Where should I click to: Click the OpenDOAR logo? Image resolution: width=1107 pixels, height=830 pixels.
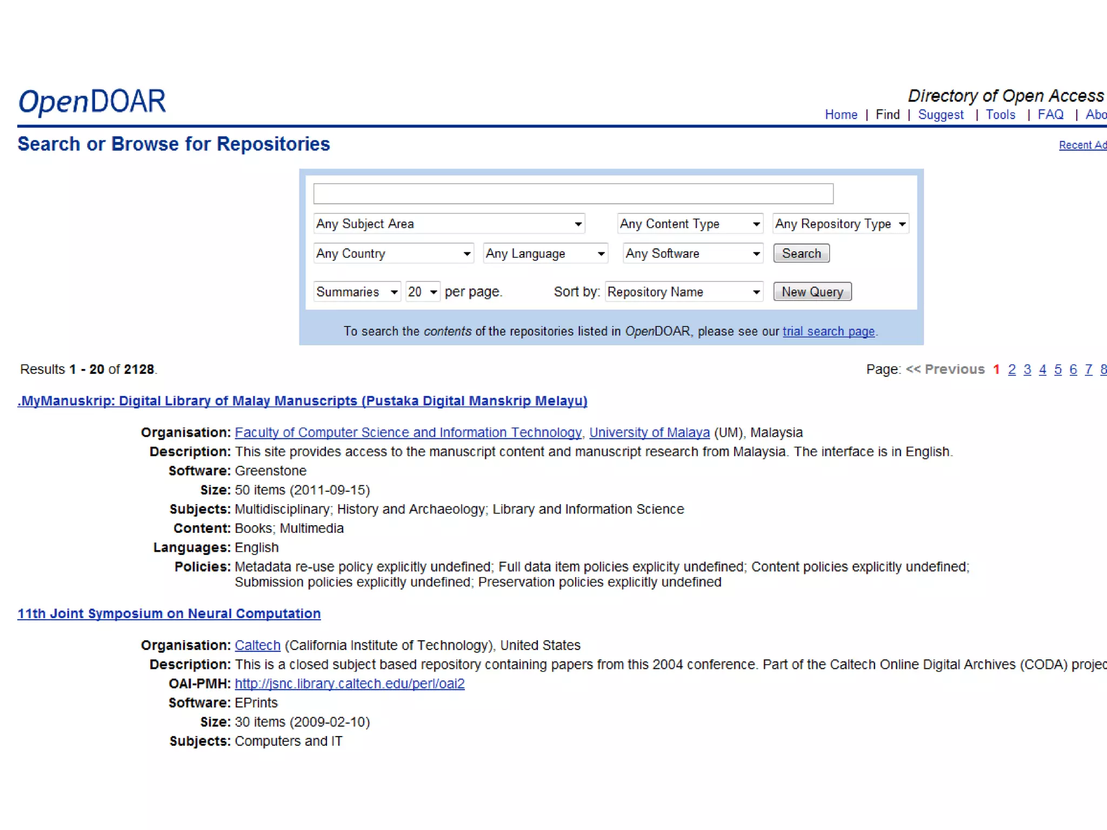[x=92, y=102]
